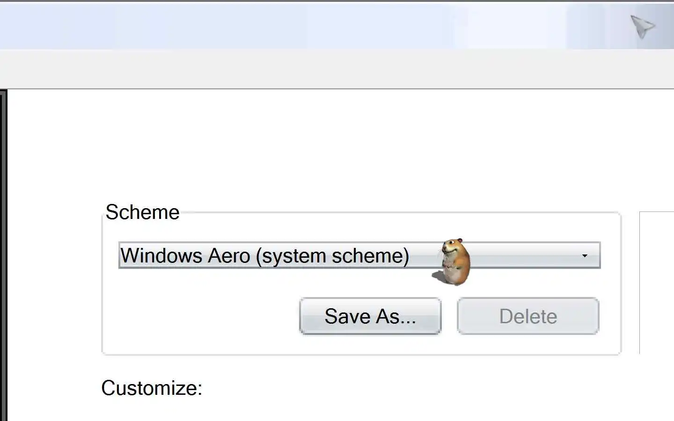
Task: Click the Save As... button
Action: pos(370,316)
